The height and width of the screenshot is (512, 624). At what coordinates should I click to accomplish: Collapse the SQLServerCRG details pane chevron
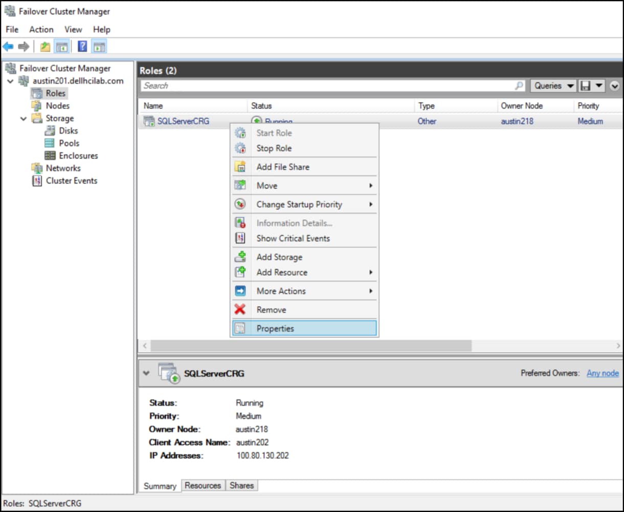[146, 373]
